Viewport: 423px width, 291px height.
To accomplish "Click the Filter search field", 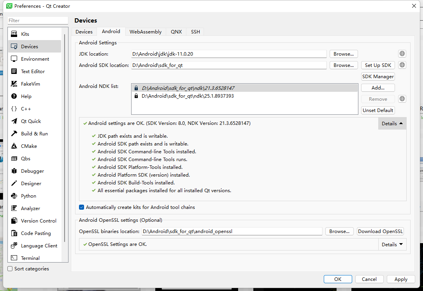I will 38,21.
